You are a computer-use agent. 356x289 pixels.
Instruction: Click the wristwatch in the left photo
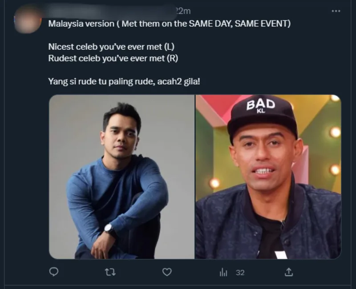109,229
